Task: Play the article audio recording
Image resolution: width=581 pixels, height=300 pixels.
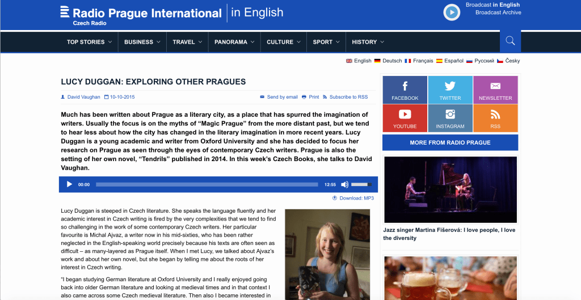Action: (x=69, y=184)
